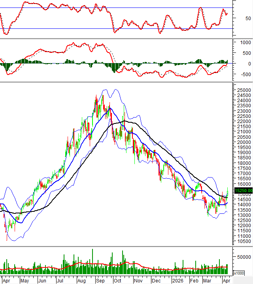Click the 50000 volume axis label
This screenshot has width=253, height=284.
[x=243, y=256]
